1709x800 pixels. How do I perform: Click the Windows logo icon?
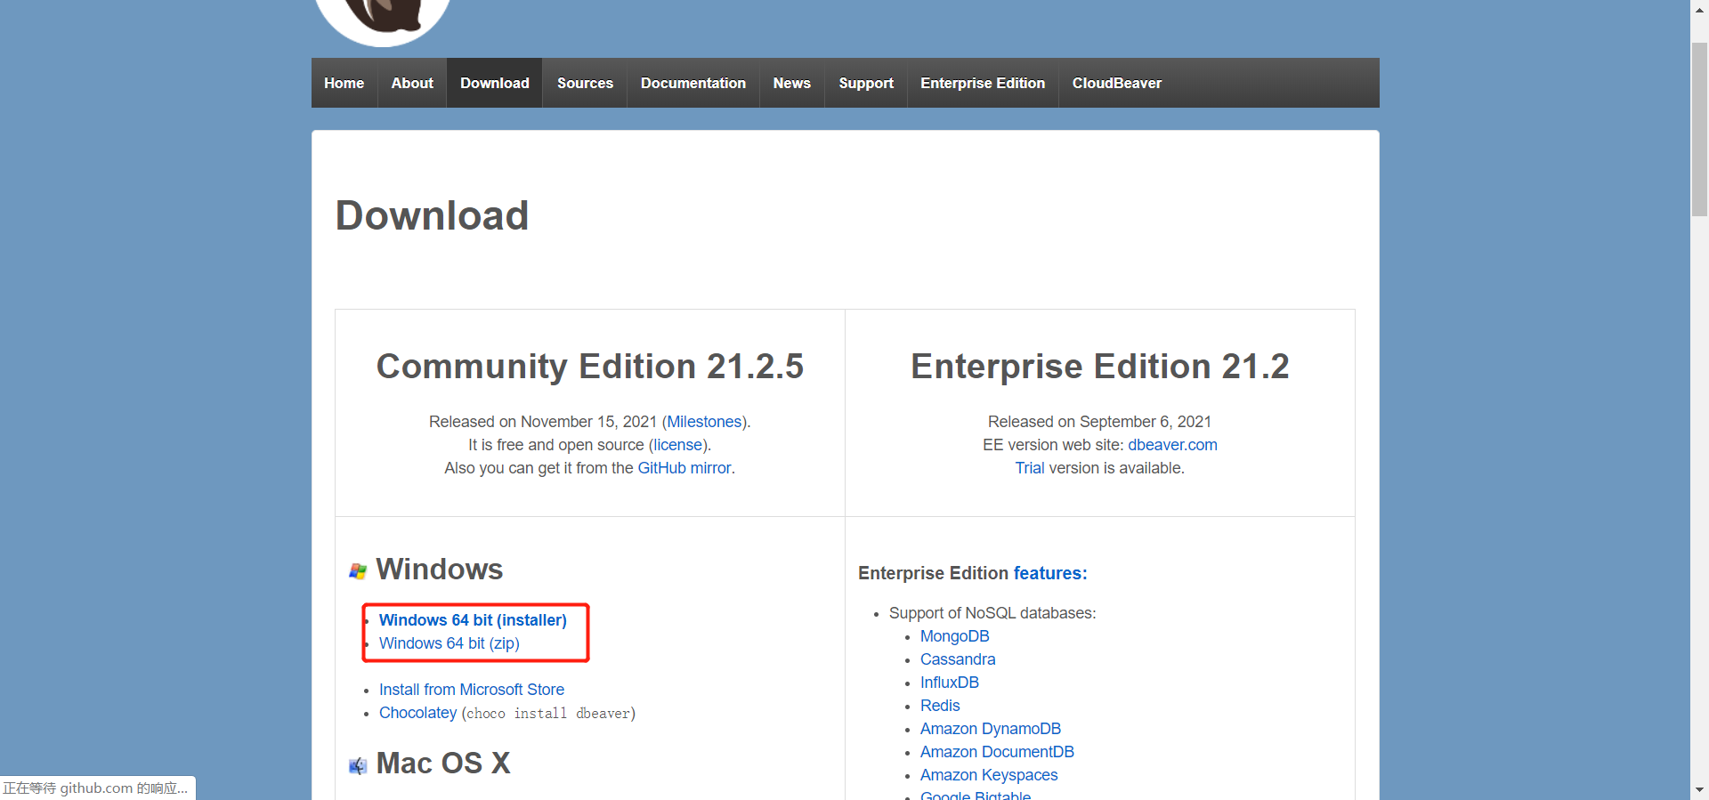358,571
